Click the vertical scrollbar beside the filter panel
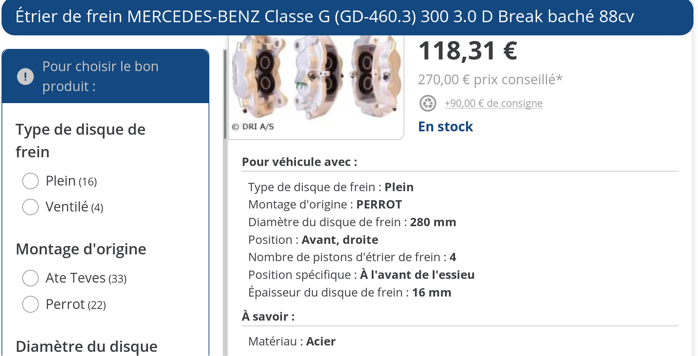Image resolution: width=698 pixels, height=356 pixels. point(225,94)
